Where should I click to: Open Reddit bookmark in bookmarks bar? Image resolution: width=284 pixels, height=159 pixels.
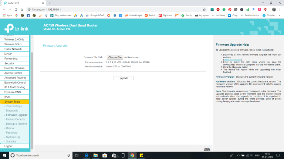149,15
